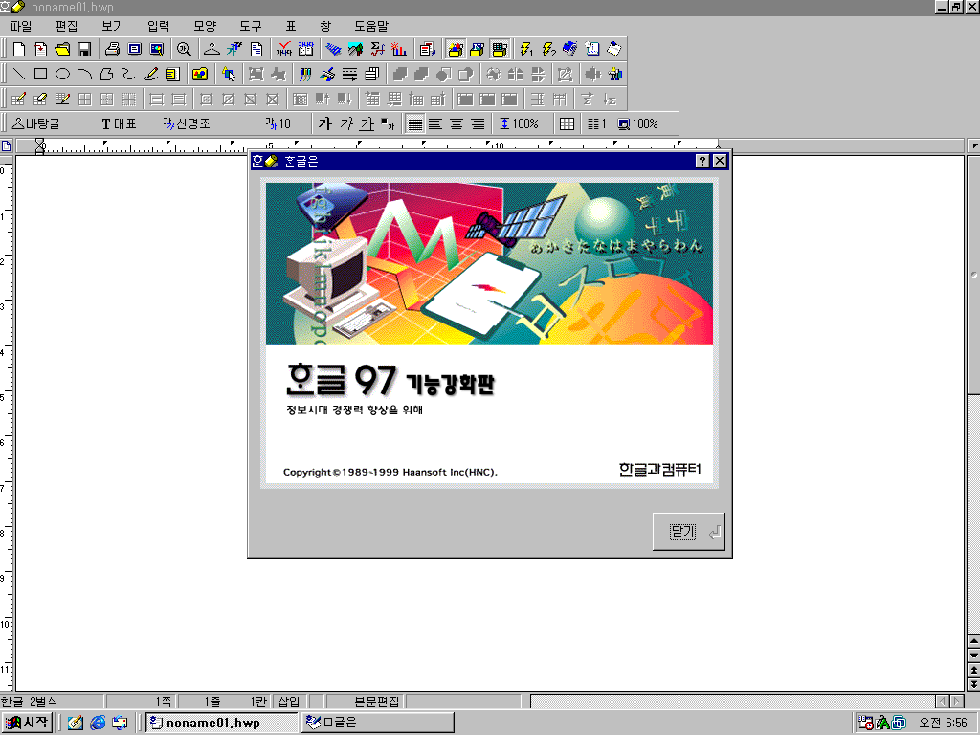This screenshot has height=735, width=980.
Task: Click the dialog help question mark button
Action: pyautogui.click(x=702, y=161)
